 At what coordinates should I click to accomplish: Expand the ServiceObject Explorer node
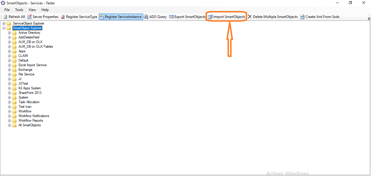point(4,23)
